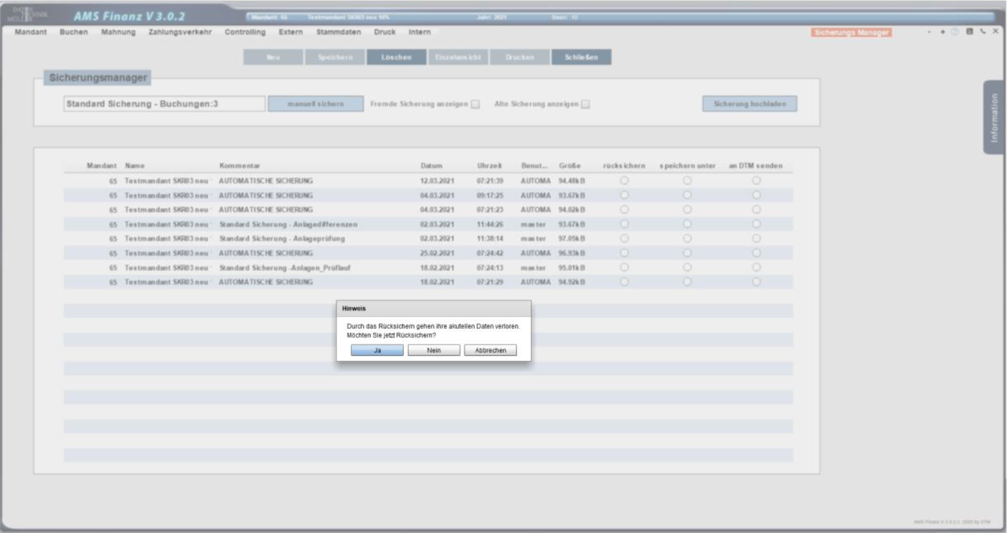Open the Controlling menu

click(245, 32)
